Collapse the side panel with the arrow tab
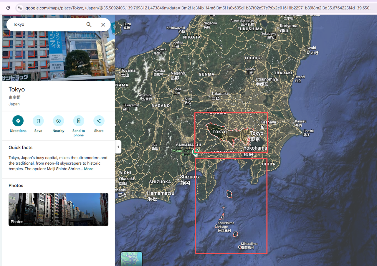The height and width of the screenshot is (266, 377). pyautogui.click(x=118, y=147)
